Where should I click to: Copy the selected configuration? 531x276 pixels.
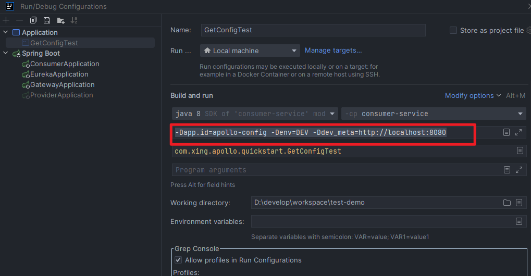pyautogui.click(x=33, y=20)
